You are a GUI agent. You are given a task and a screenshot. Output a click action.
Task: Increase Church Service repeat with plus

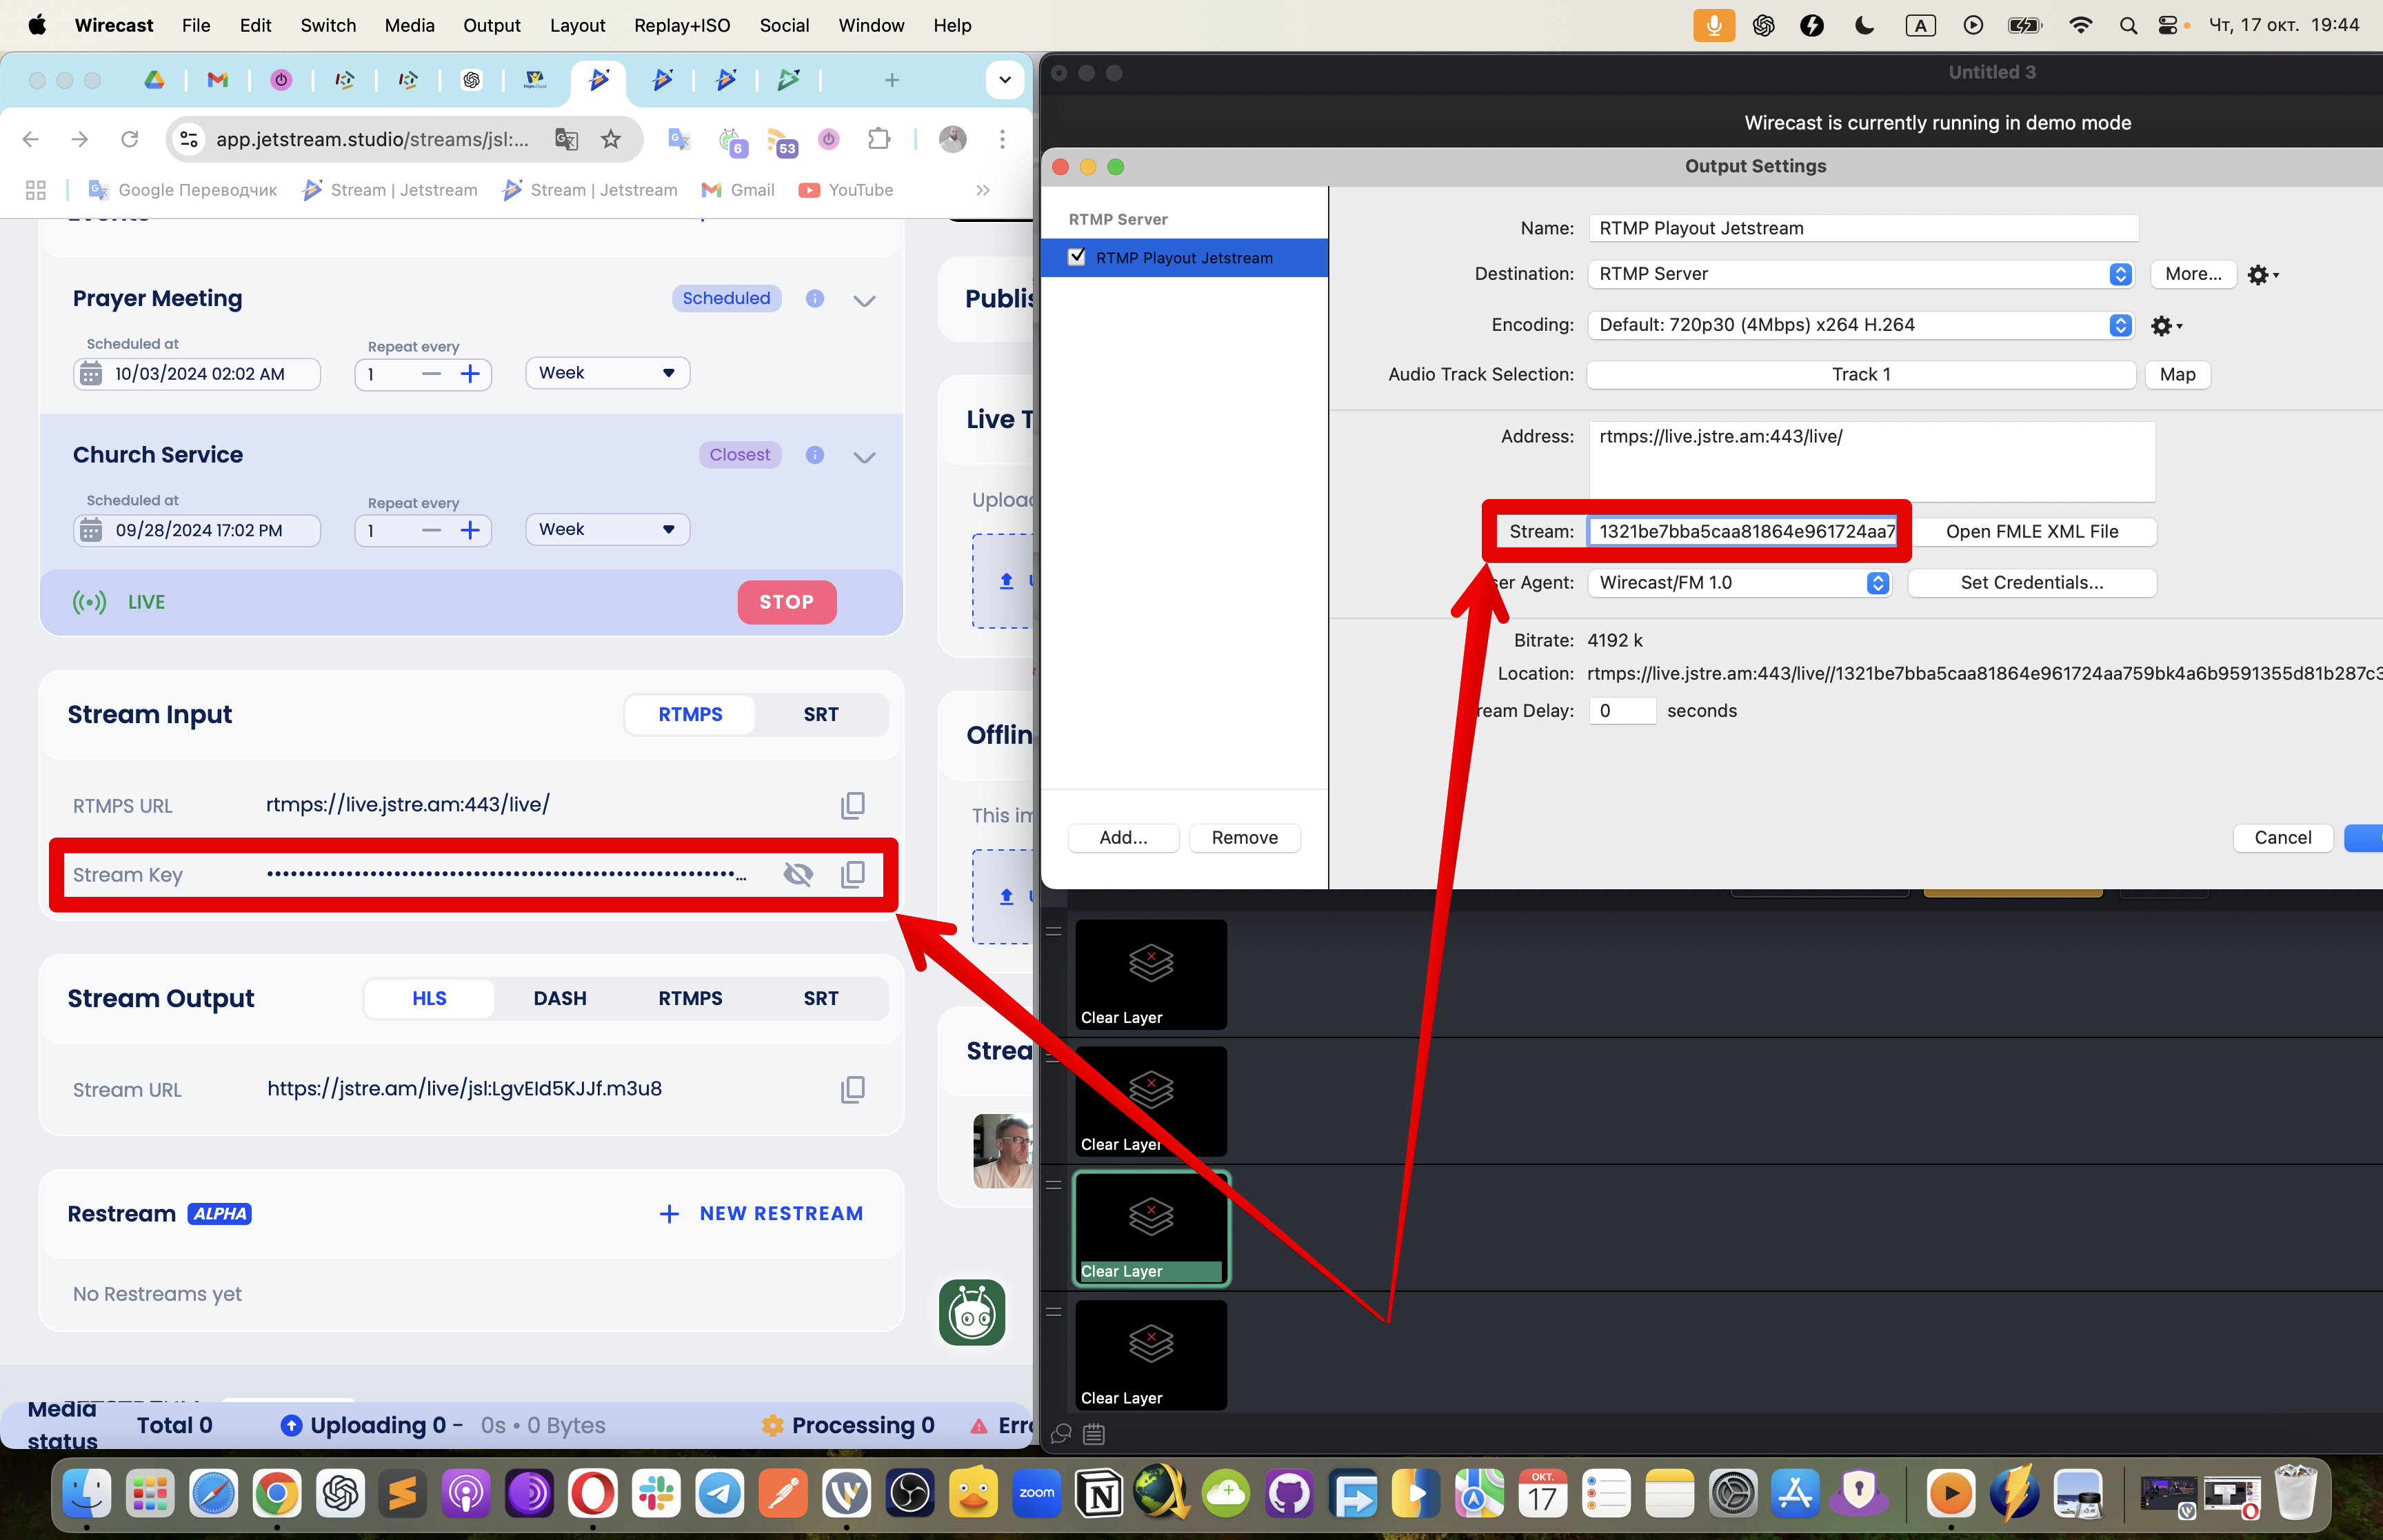[x=470, y=530]
